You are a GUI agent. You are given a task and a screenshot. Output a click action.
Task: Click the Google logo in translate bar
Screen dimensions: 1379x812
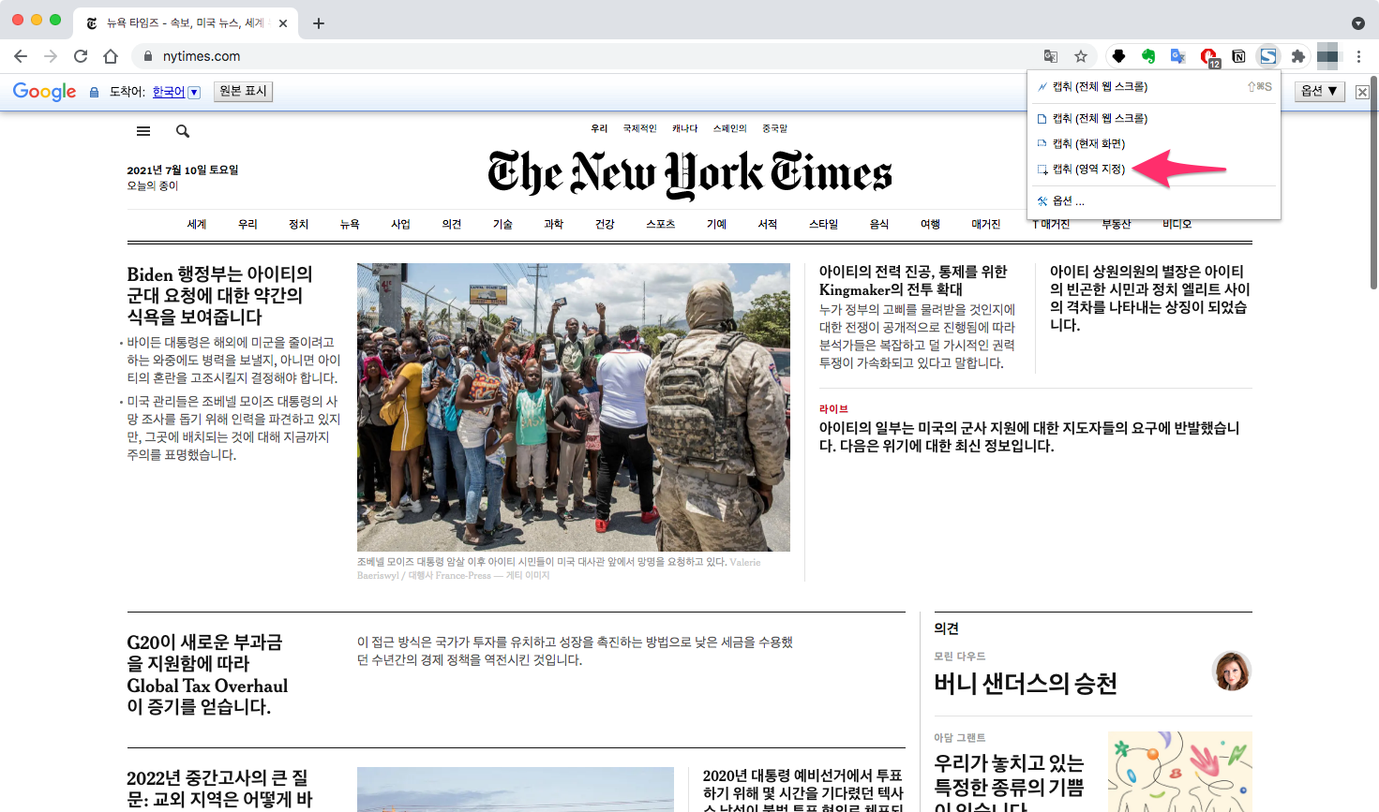click(x=44, y=92)
